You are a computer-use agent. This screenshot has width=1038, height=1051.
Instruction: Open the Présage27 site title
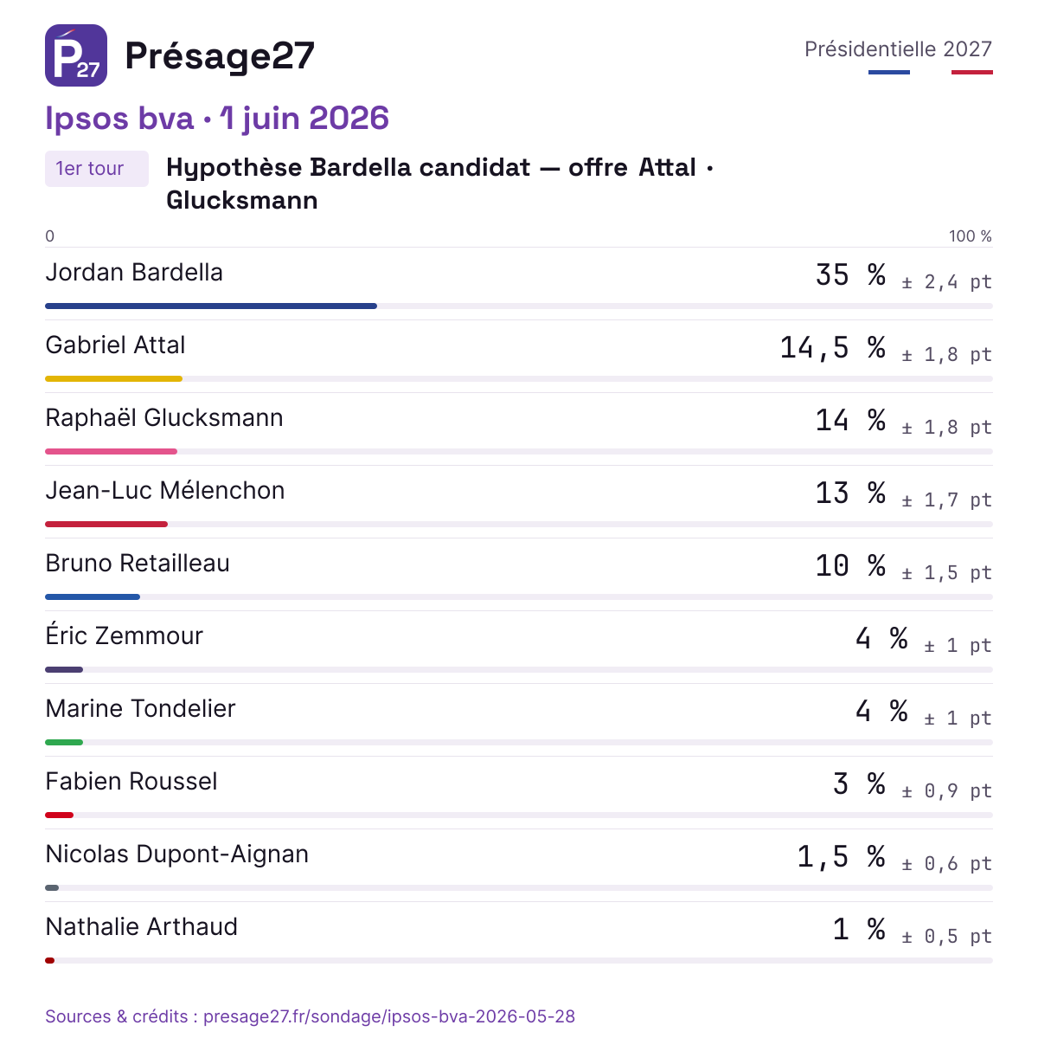click(x=220, y=55)
